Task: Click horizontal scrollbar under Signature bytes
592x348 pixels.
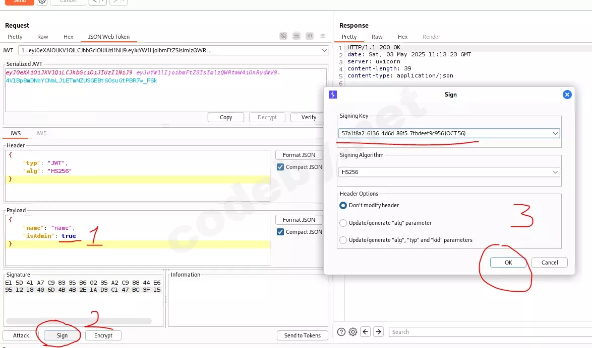Action: click(79, 321)
